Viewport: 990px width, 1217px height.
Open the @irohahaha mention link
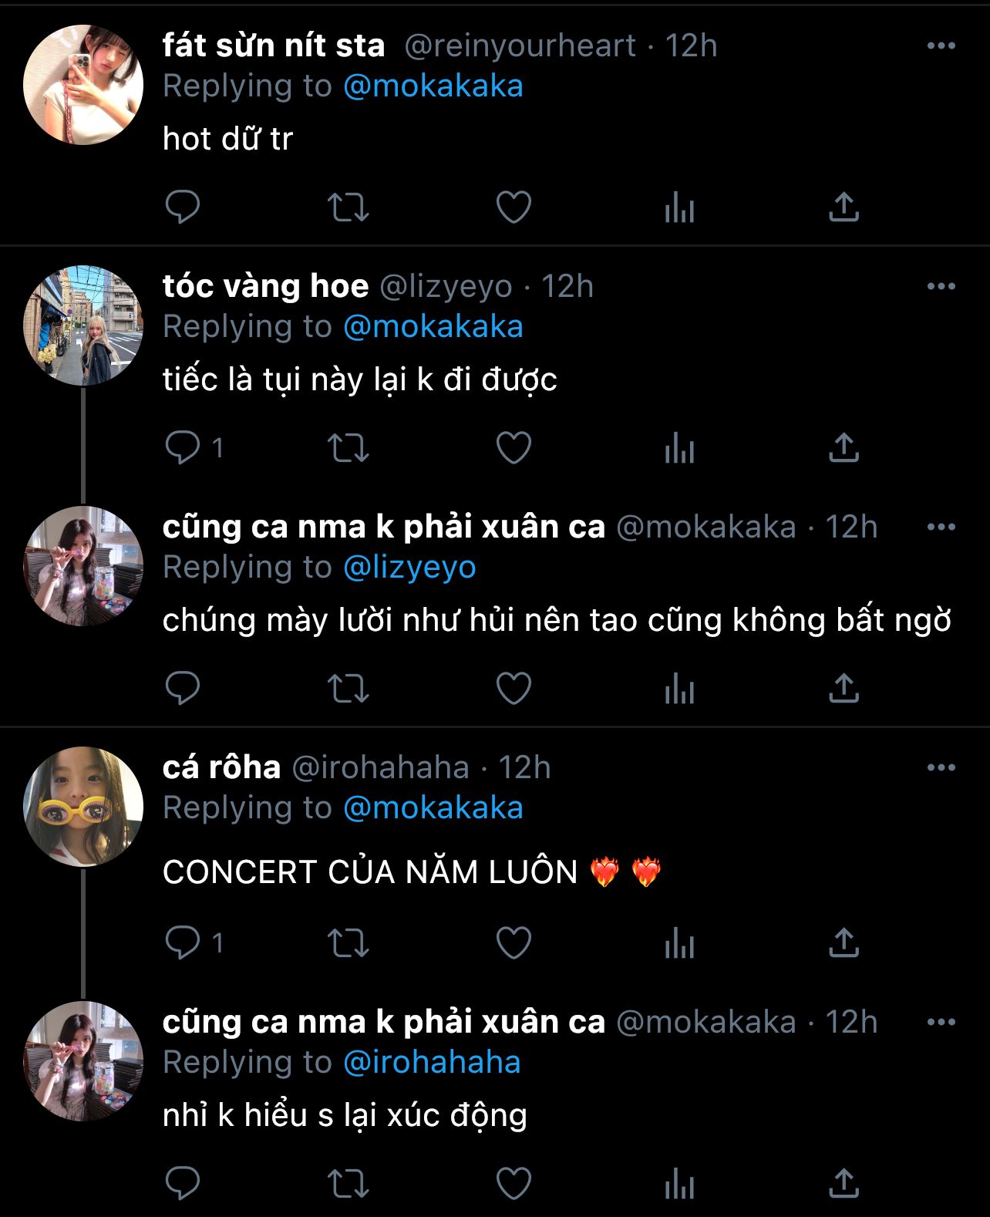[x=431, y=1063]
